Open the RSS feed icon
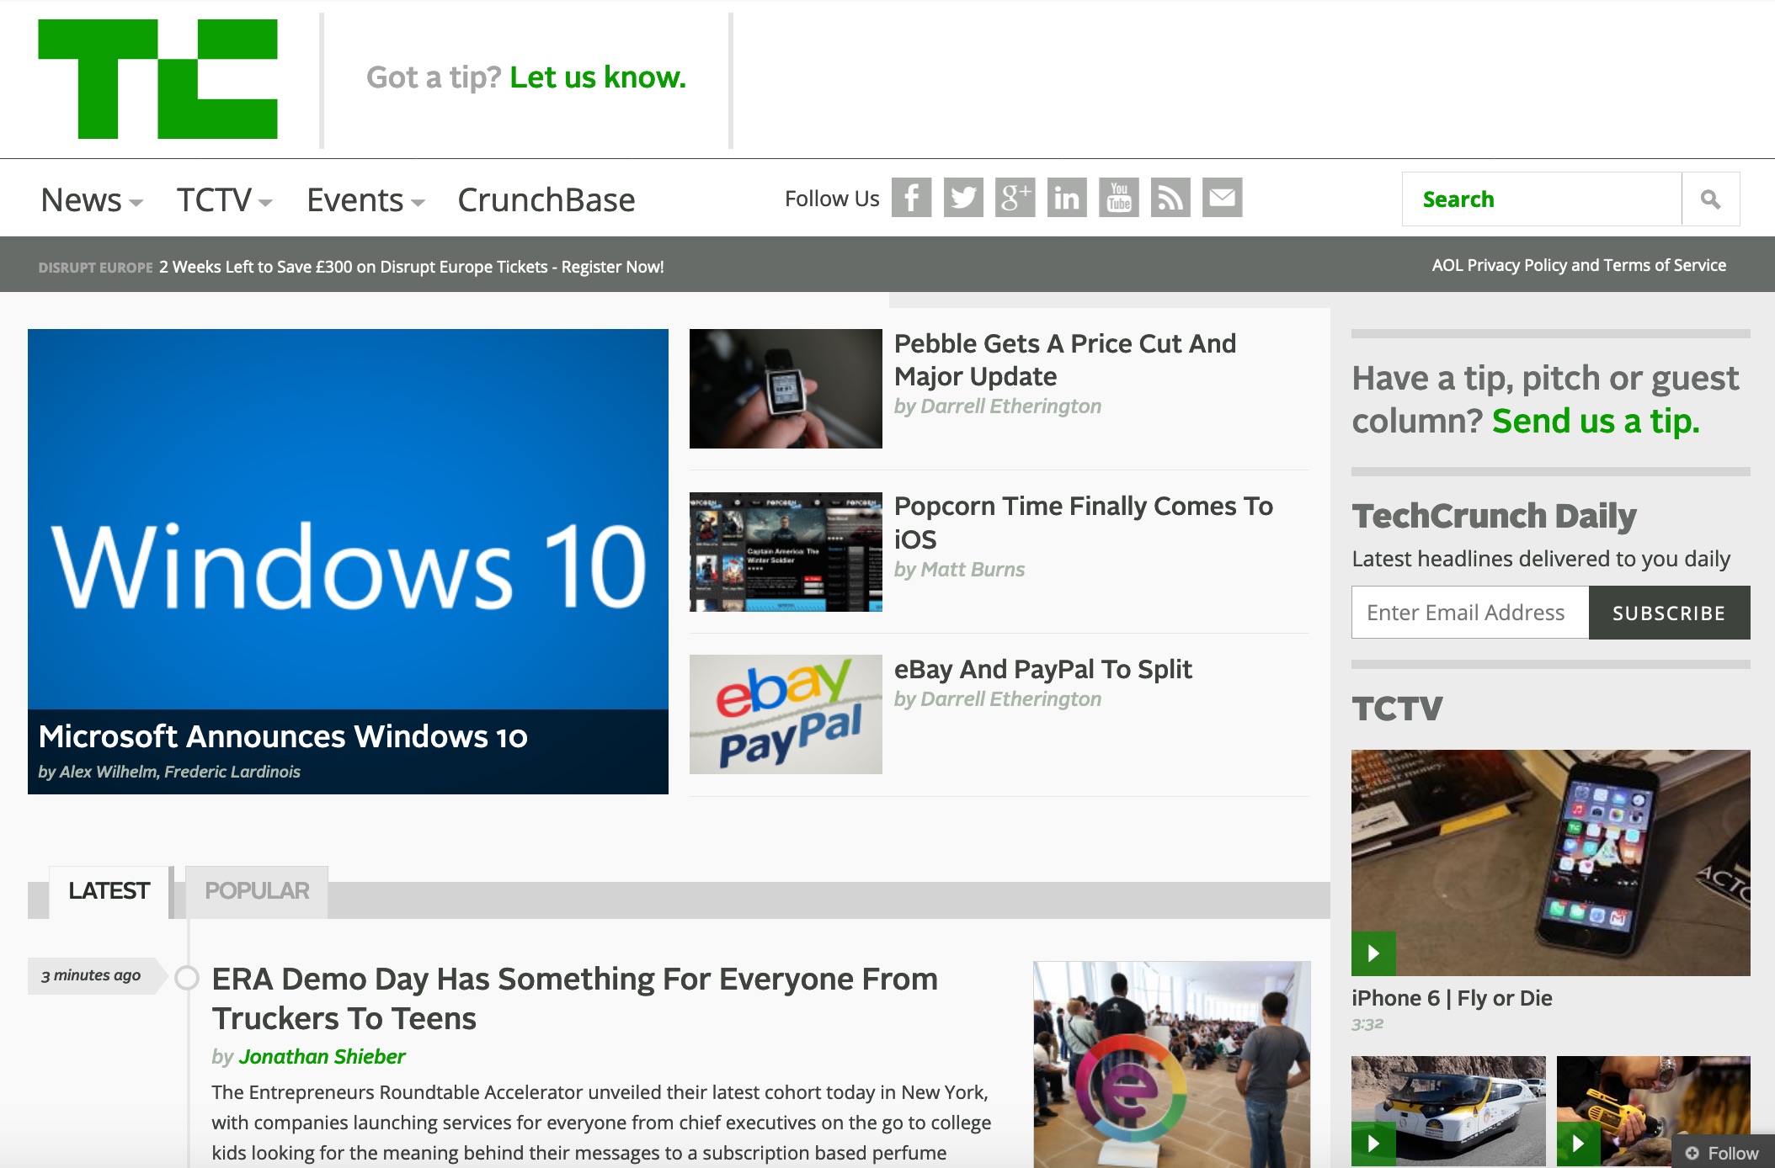1775x1168 pixels. 1171,198
